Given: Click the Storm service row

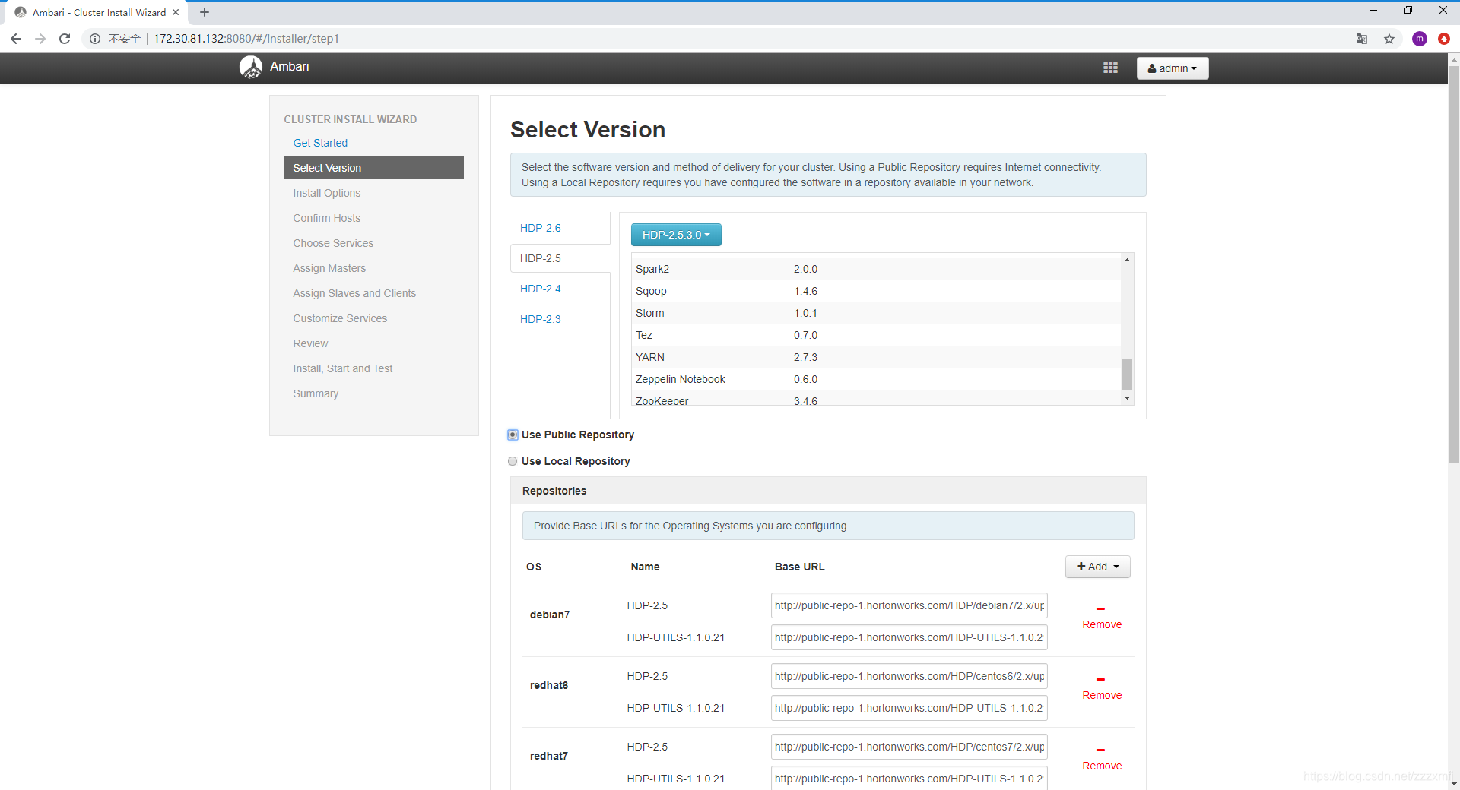Looking at the screenshot, I should point(876,313).
